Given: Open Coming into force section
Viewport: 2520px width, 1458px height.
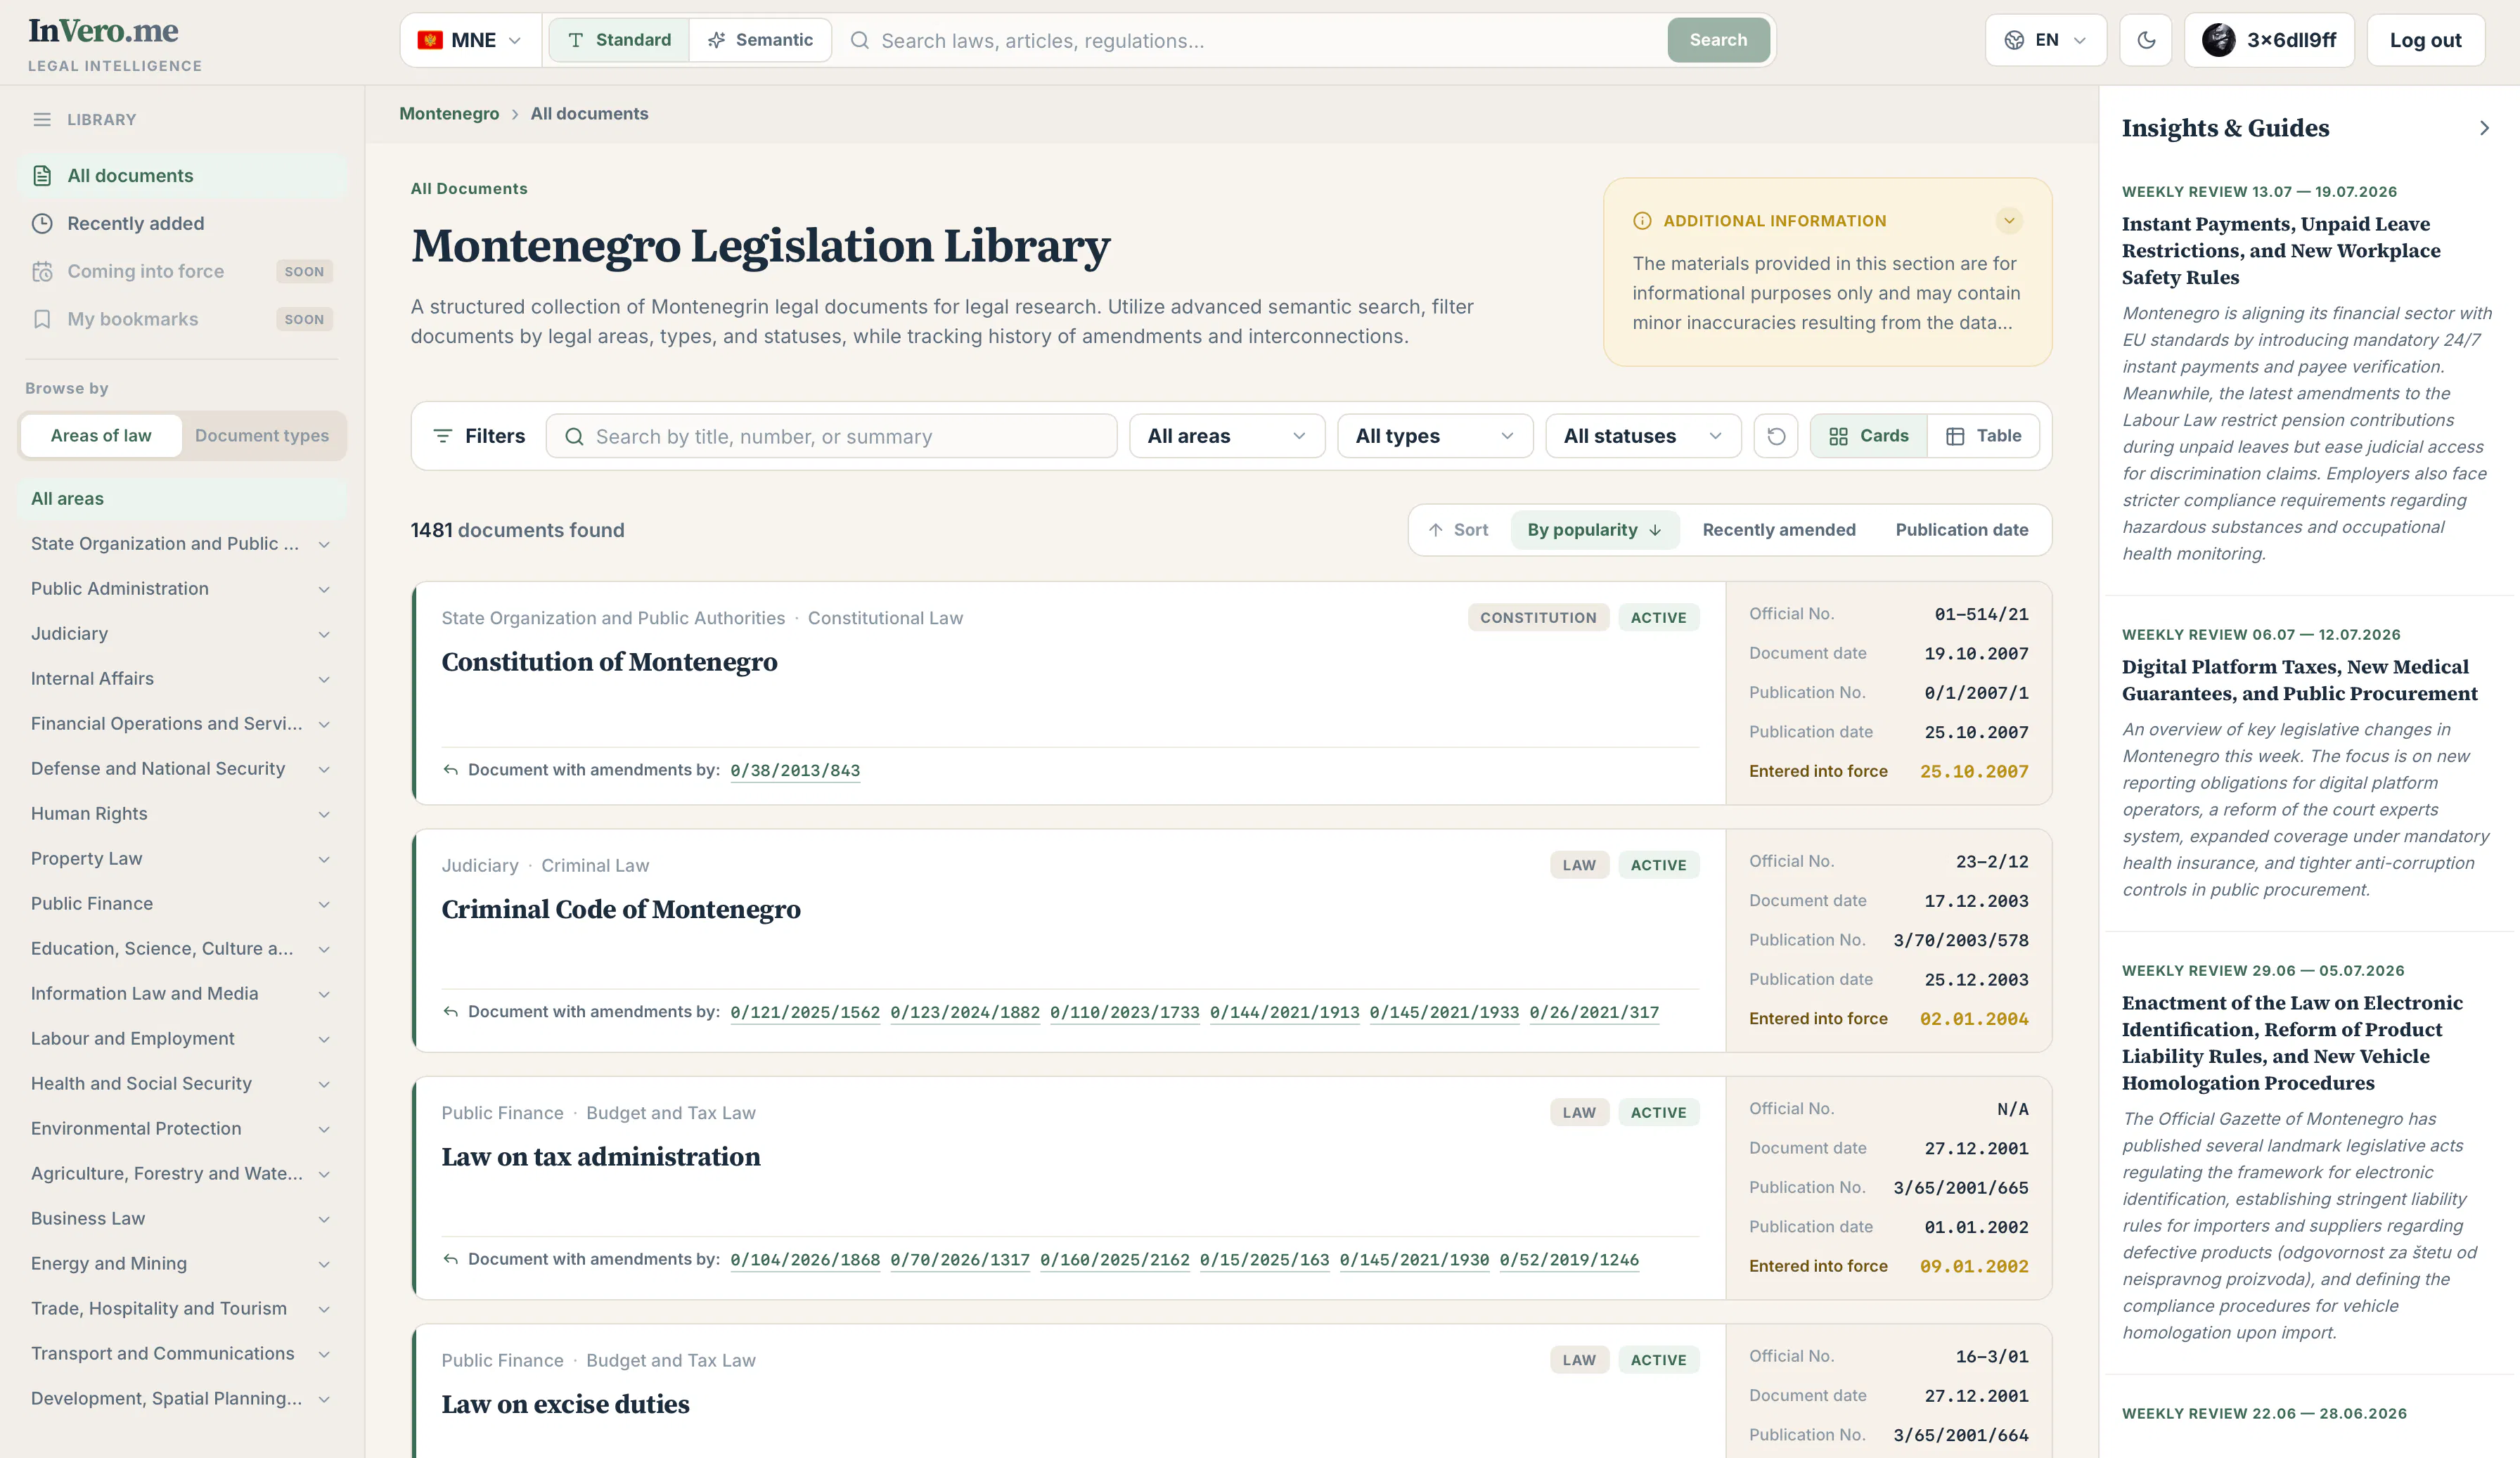Looking at the screenshot, I should (182, 271).
